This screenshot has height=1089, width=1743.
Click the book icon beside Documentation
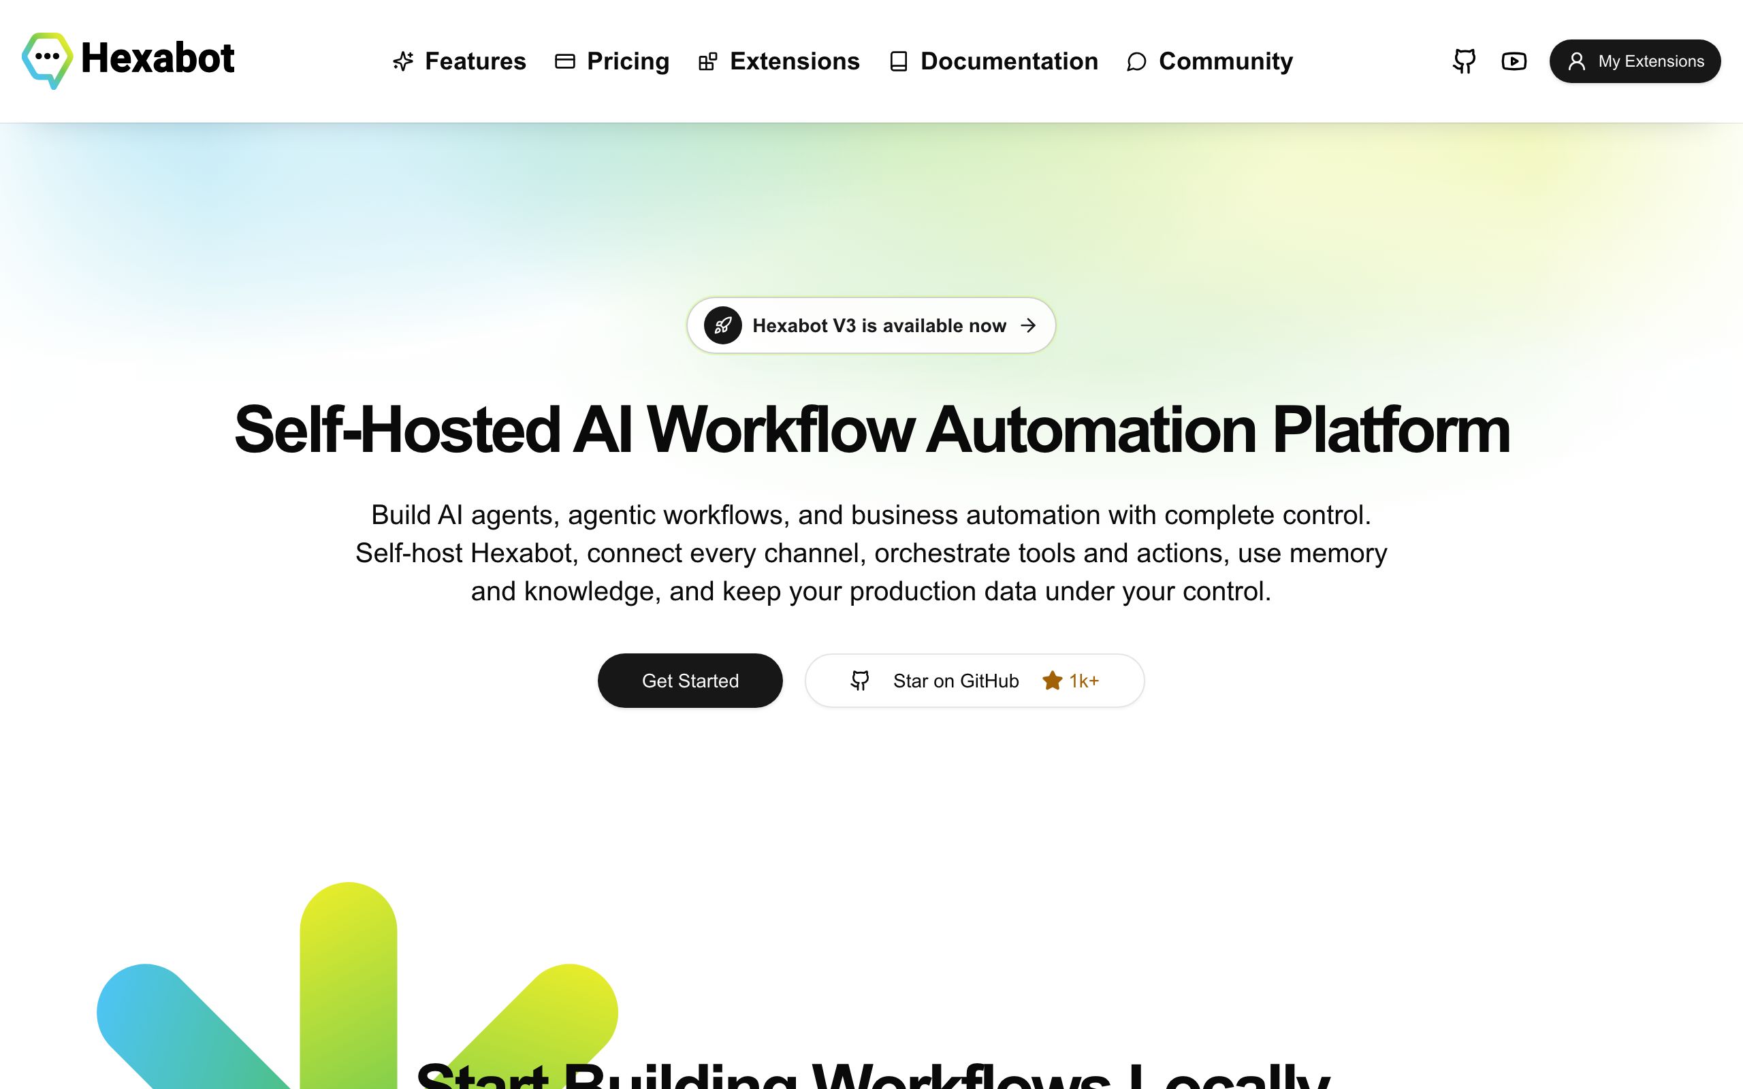click(898, 61)
